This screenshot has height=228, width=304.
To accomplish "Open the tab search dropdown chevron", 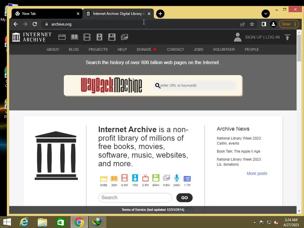I will [266, 14].
